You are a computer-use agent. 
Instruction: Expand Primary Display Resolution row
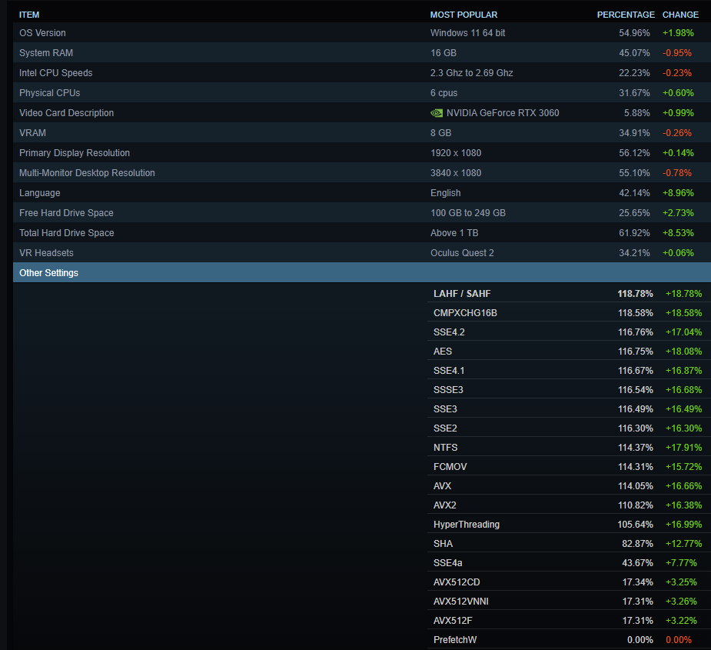(75, 153)
